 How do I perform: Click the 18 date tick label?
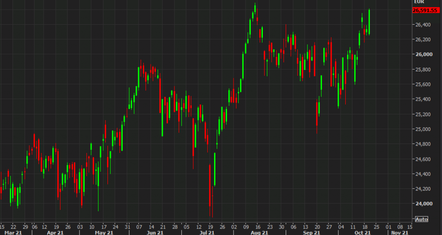(365, 226)
